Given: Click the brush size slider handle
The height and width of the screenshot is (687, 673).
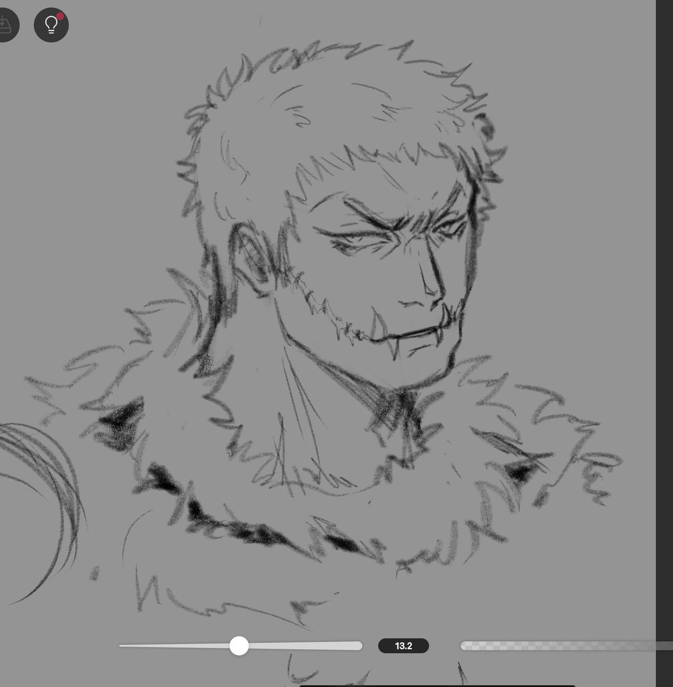Looking at the screenshot, I should coord(239,646).
